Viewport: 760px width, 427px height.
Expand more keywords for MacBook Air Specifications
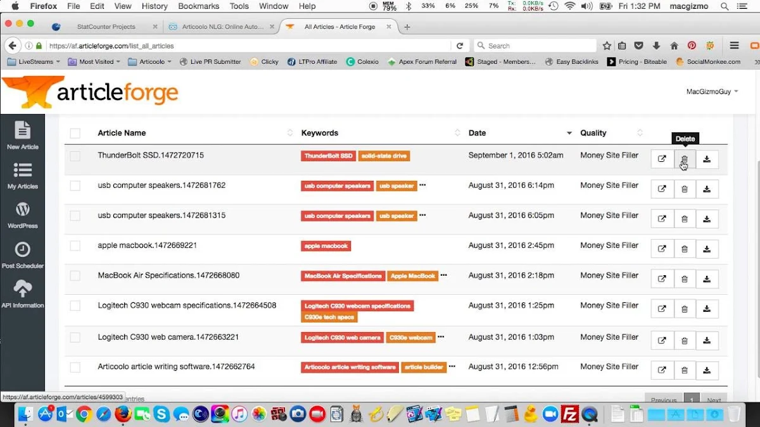(443, 275)
